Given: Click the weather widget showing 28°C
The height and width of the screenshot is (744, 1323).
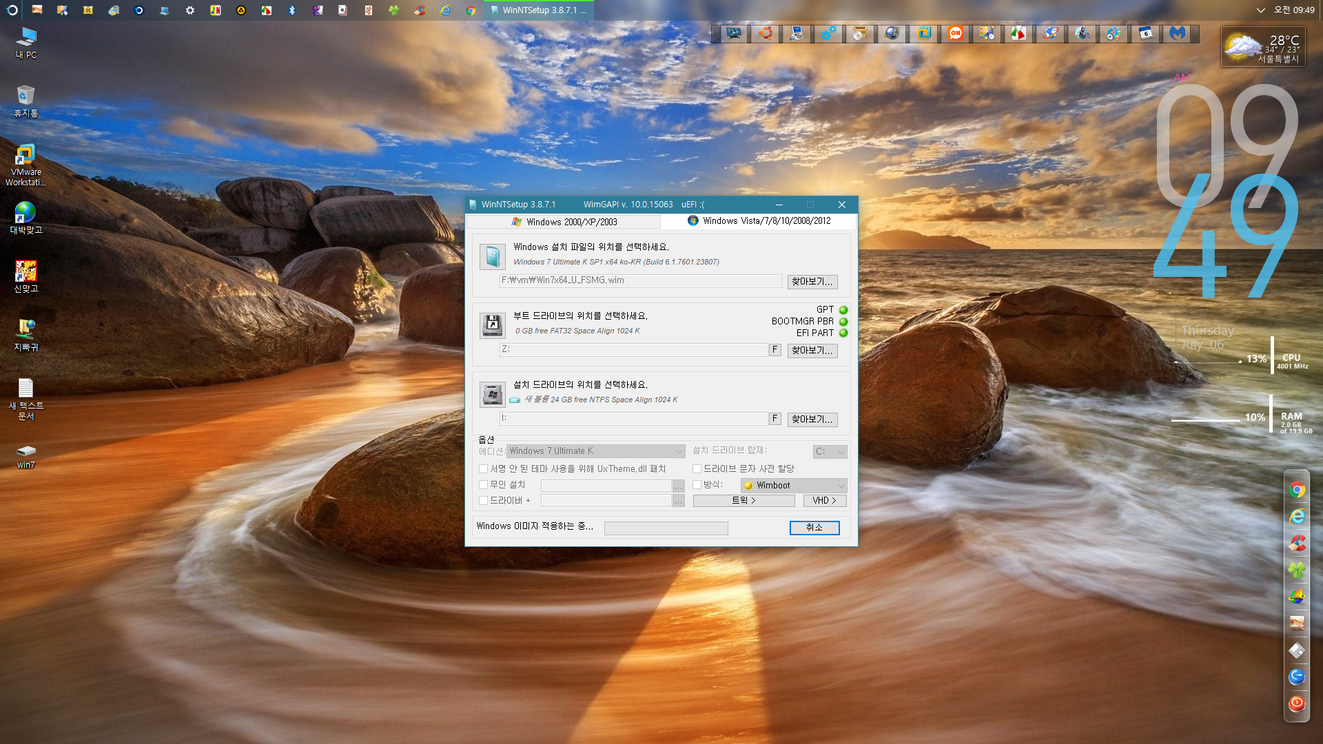Looking at the screenshot, I should (1263, 47).
